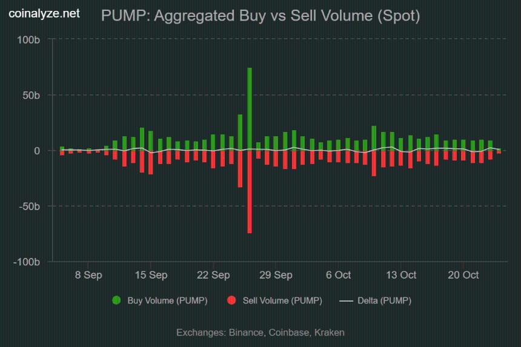The image size is (521, 347).
Task: Click the Exchanges footer text
Action: click(260, 332)
